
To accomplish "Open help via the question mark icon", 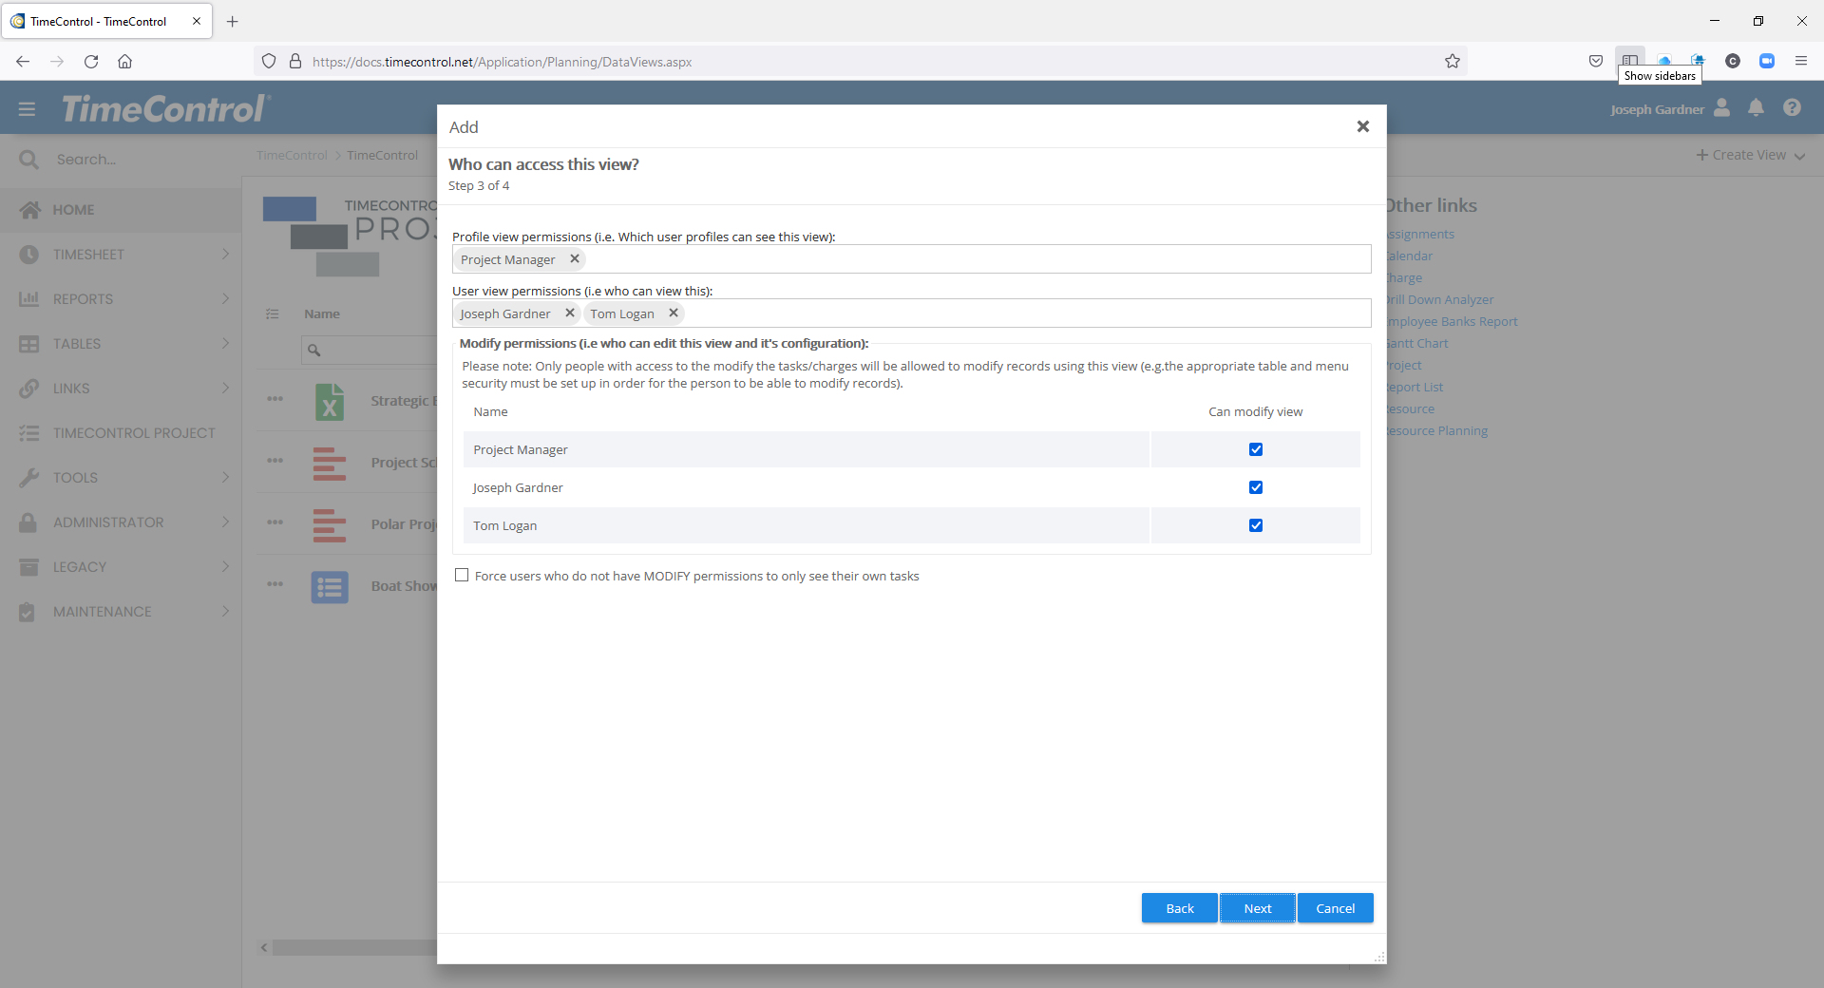I will (1792, 107).
